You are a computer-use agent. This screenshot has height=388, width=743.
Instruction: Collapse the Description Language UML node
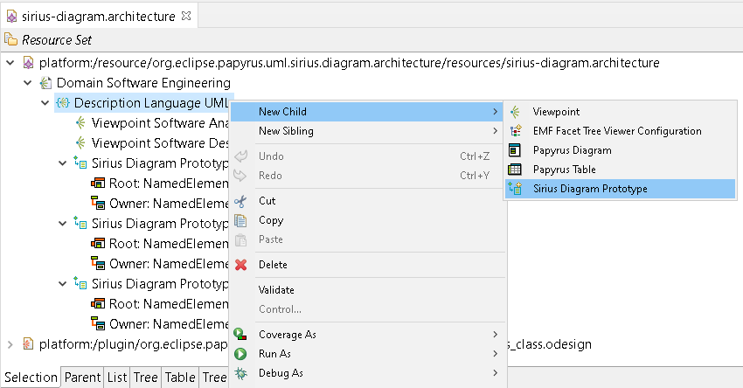(x=45, y=103)
